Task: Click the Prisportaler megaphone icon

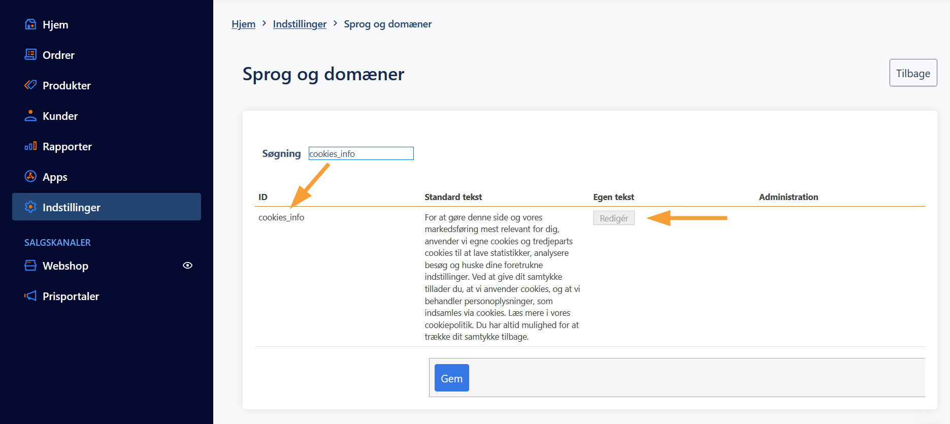Action: coord(30,296)
